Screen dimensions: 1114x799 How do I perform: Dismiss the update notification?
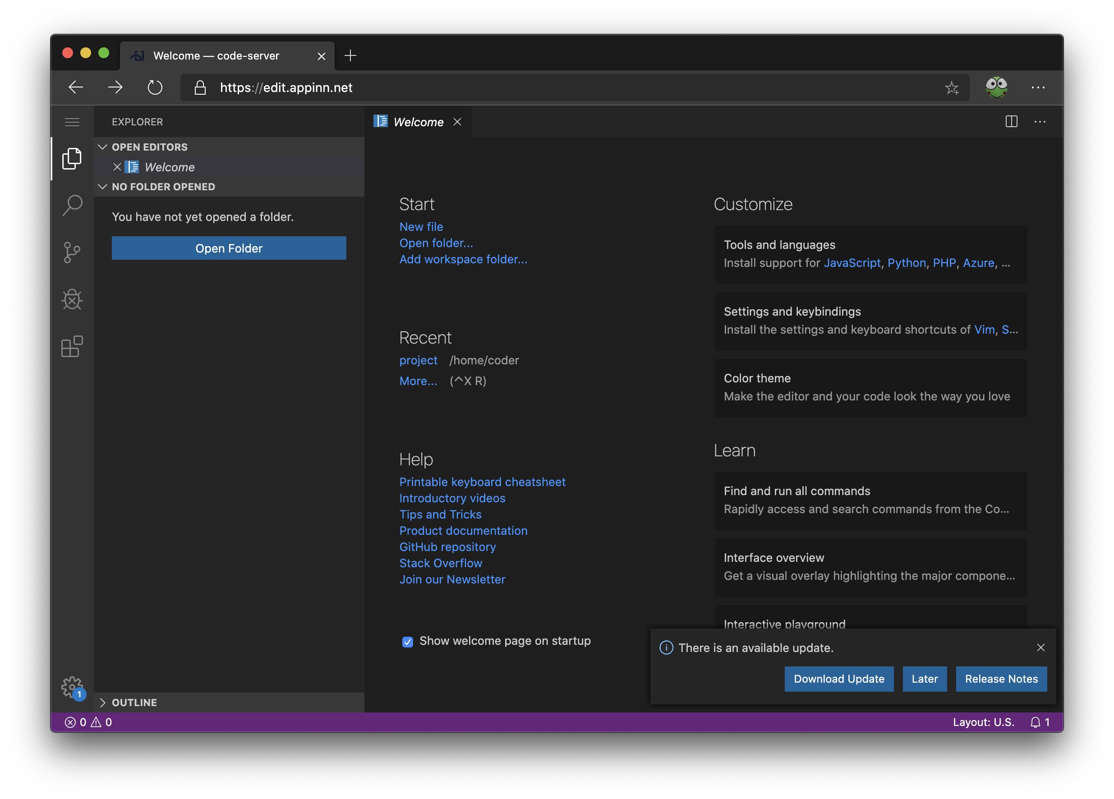tap(1040, 647)
